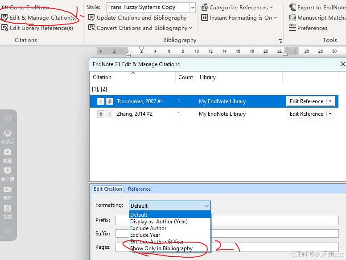Select the [1], [2] citation group
The width and height of the screenshot is (346, 260).
click(99, 89)
